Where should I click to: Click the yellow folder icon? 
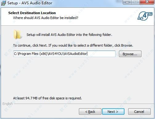click(x=18, y=35)
